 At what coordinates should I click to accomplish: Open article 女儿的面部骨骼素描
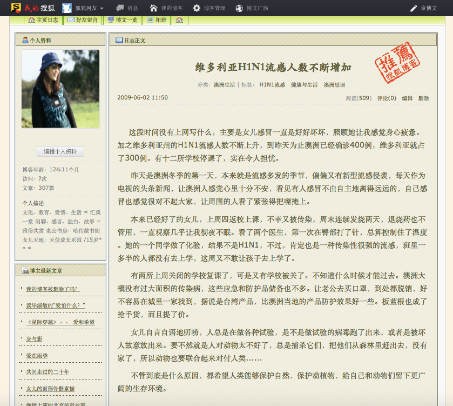point(50,388)
